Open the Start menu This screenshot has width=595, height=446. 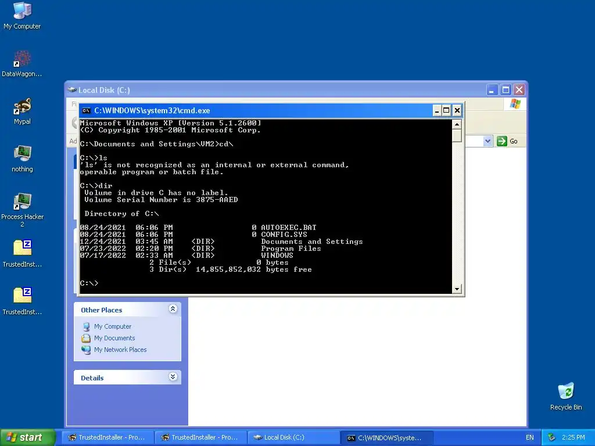click(x=27, y=437)
